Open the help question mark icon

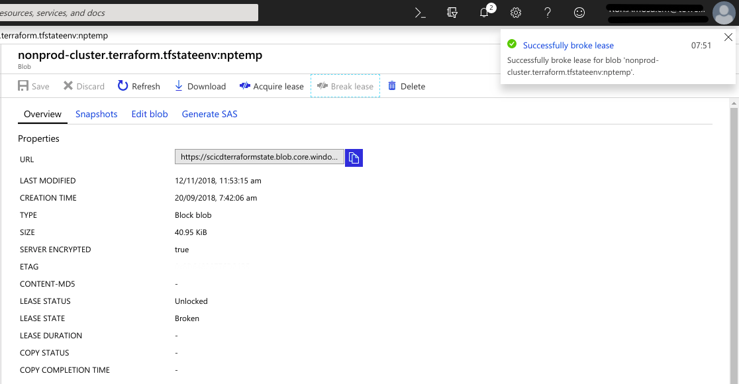(x=548, y=13)
